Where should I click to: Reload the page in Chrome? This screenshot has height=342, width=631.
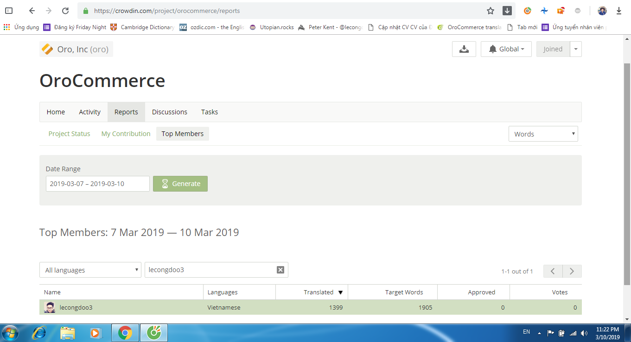pos(65,11)
